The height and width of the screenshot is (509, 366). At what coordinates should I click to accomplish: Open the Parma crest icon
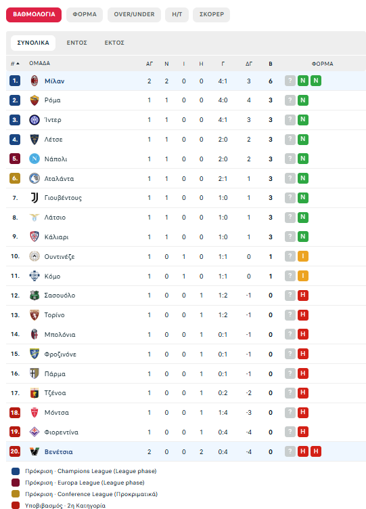click(35, 373)
